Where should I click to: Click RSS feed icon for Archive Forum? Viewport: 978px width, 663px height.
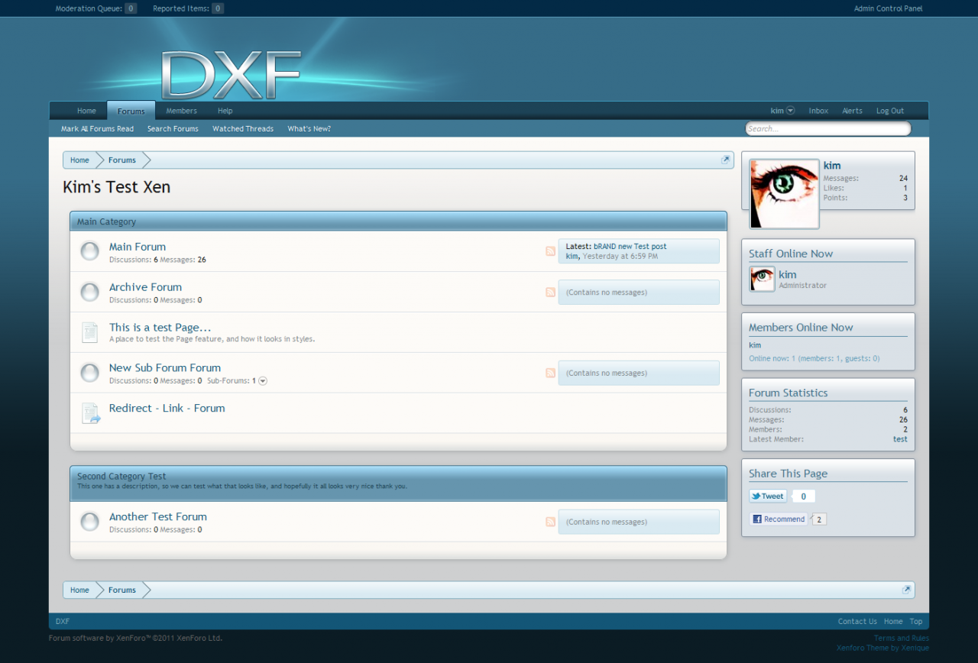pyautogui.click(x=550, y=292)
